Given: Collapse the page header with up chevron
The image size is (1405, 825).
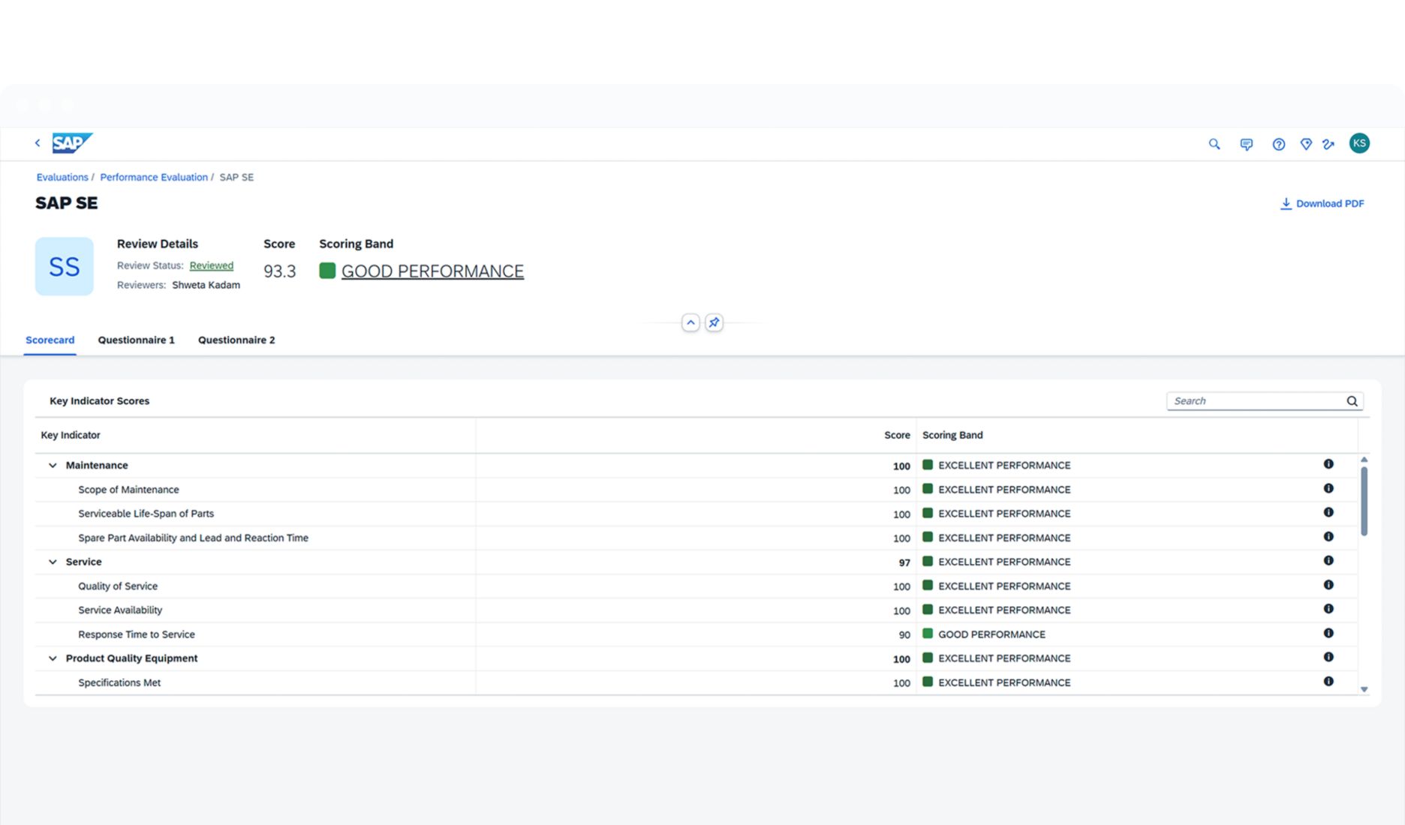Looking at the screenshot, I should (690, 322).
